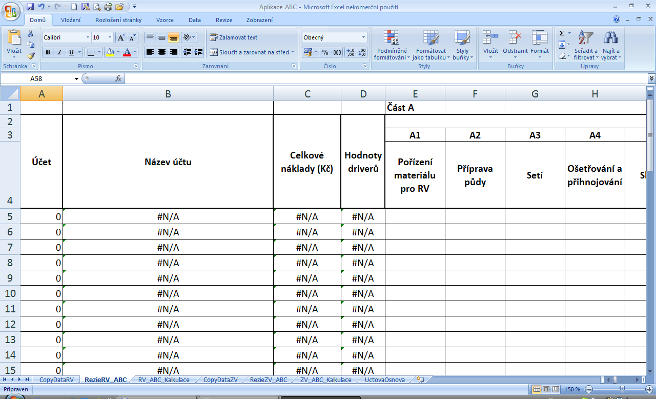Screen dimensions: 656x399
Task: Click into the formula bar
Action: click(386, 78)
